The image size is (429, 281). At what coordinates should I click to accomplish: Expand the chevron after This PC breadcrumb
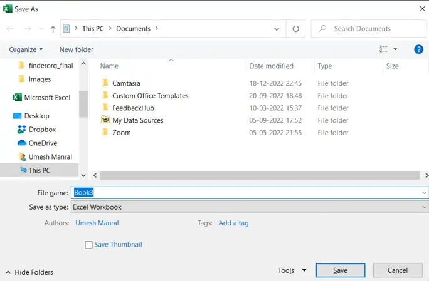point(110,28)
